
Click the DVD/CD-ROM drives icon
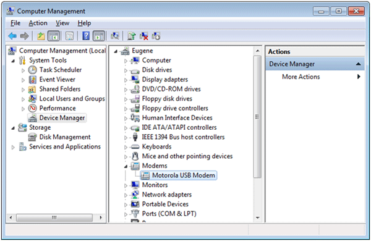pos(135,89)
